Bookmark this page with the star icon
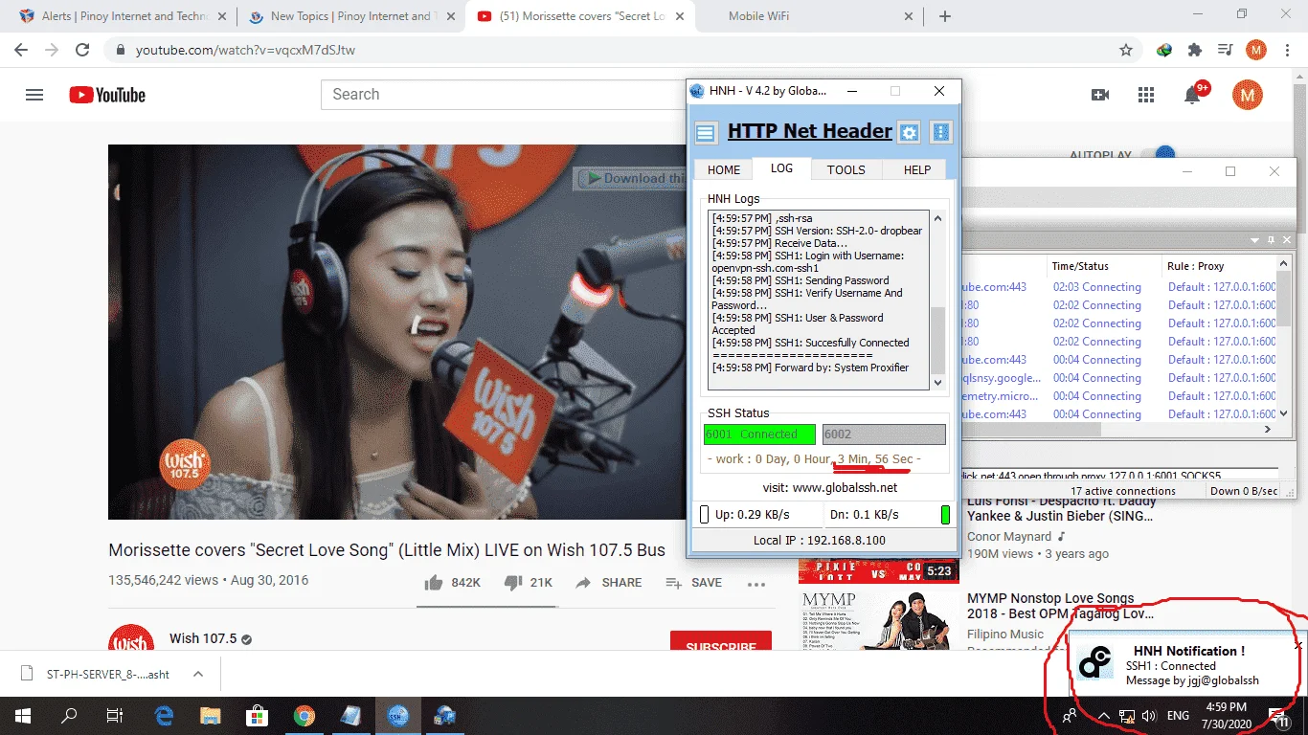The image size is (1308, 735). 1126,50
